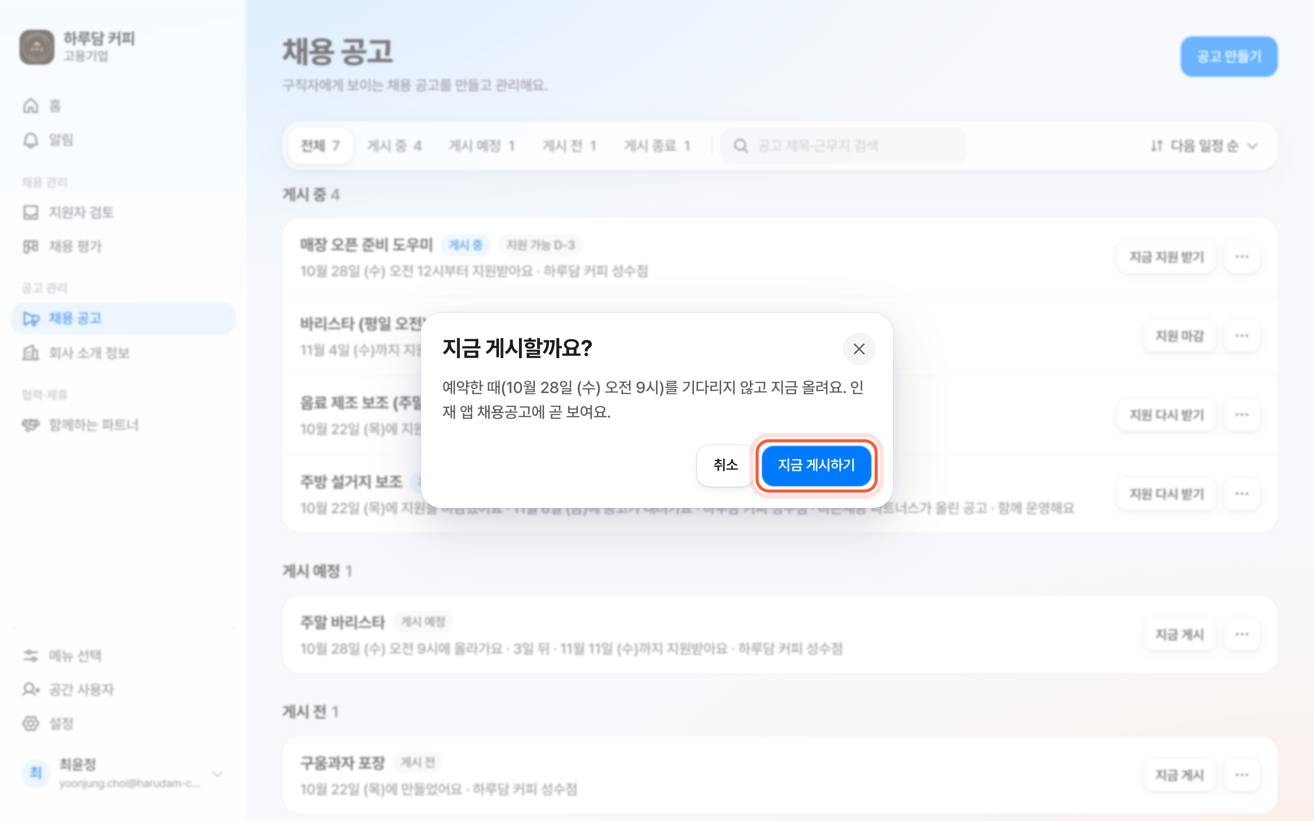Open more options for 매장 오픈 준비 도우미
This screenshot has width=1314, height=821.
tap(1242, 257)
